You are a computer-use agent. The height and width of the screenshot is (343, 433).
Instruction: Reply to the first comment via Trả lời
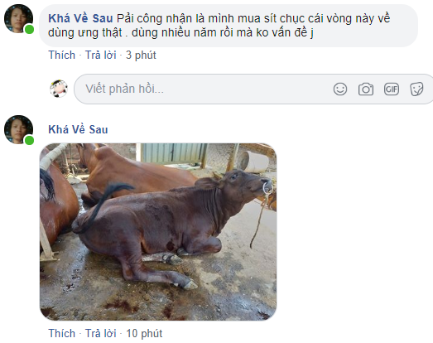click(x=100, y=55)
